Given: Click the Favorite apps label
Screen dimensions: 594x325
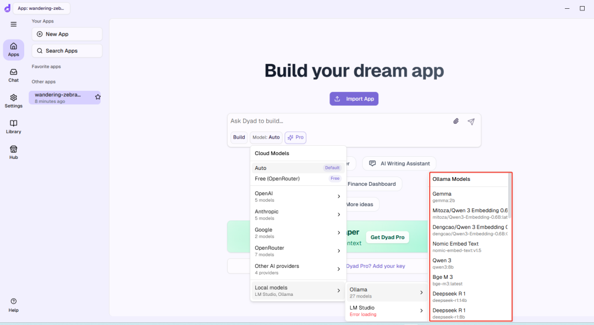Looking at the screenshot, I should pos(46,67).
